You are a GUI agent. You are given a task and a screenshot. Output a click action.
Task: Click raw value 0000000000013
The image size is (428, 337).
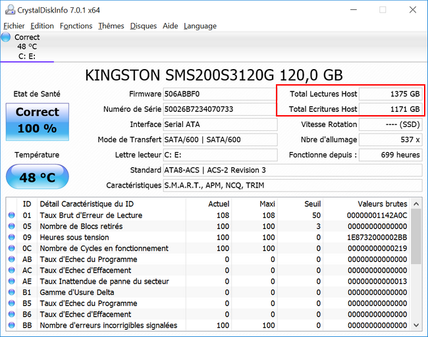[377, 281]
